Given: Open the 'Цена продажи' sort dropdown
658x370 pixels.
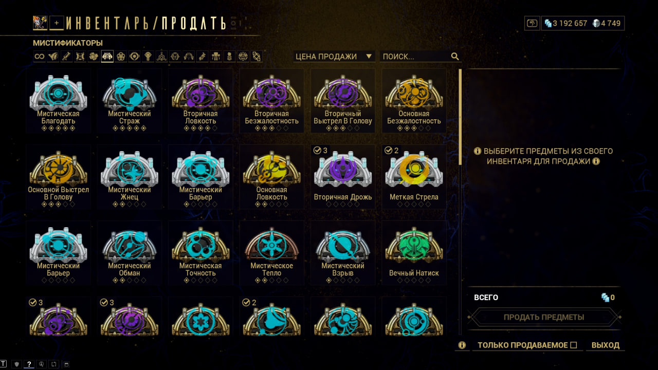Looking at the screenshot, I should 334,57.
